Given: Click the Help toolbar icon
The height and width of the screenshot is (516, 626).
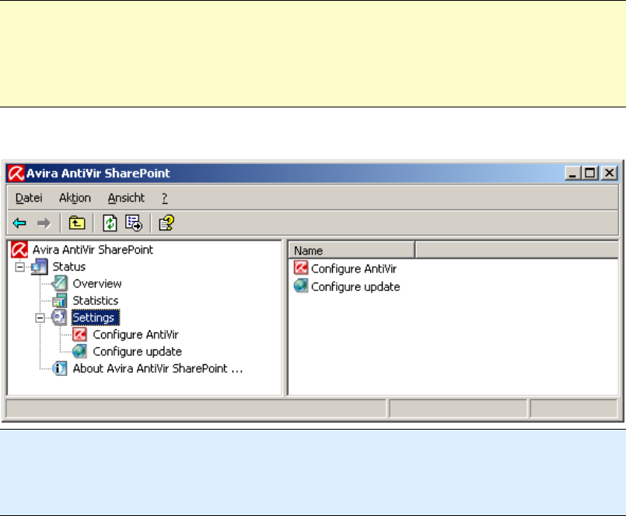Looking at the screenshot, I should [x=166, y=223].
